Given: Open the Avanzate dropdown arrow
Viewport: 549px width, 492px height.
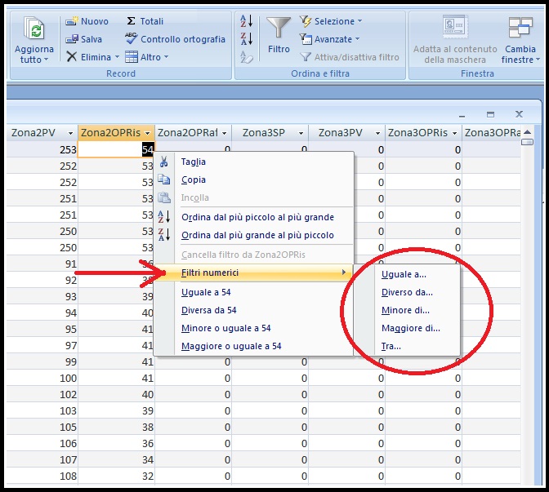Looking at the screenshot, I should pos(357,39).
